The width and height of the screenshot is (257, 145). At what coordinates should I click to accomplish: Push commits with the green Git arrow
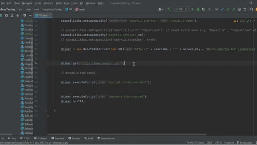coord(234,9)
